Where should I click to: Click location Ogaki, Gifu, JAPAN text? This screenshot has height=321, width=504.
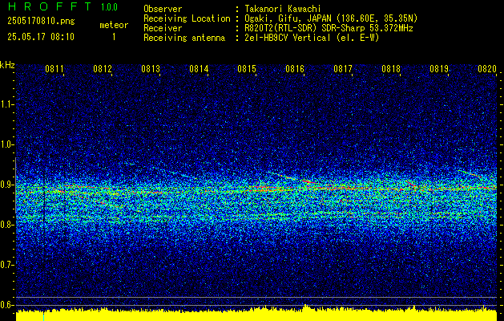pyautogui.click(x=330, y=18)
